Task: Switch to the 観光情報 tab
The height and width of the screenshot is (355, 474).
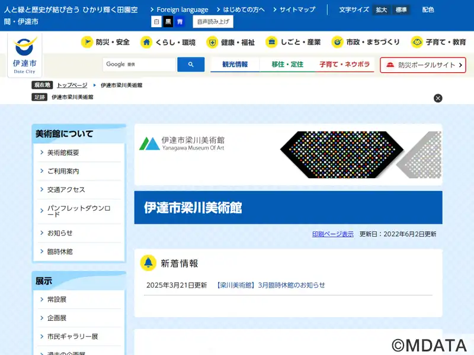Action: coord(235,64)
